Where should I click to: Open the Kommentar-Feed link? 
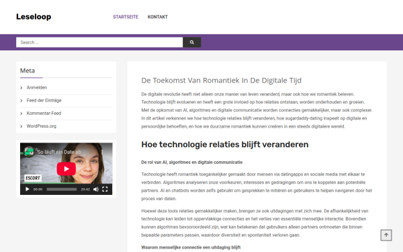coord(44,113)
